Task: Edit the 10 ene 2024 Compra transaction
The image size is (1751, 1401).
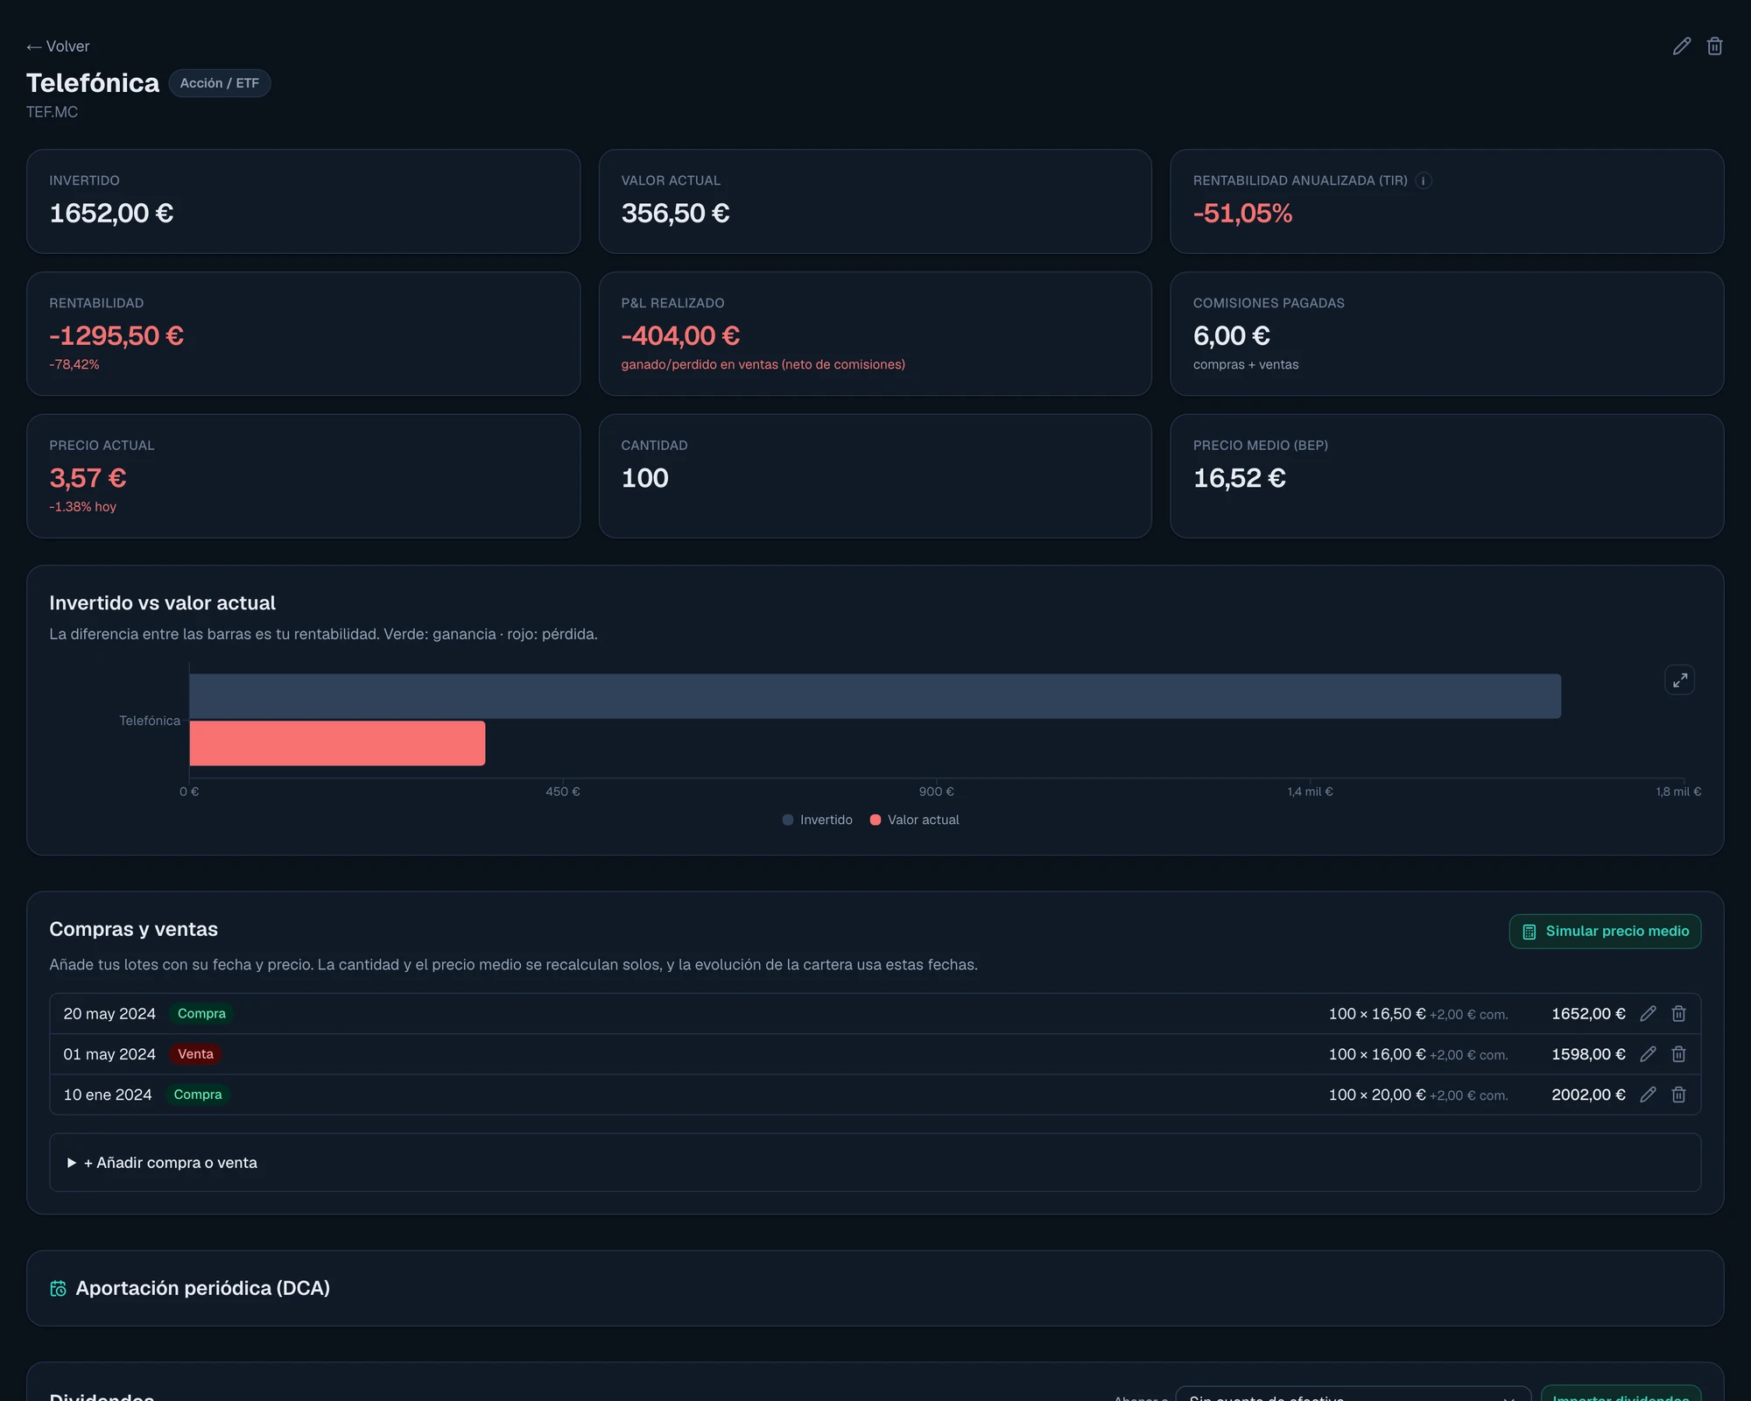Action: [1648, 1095]
